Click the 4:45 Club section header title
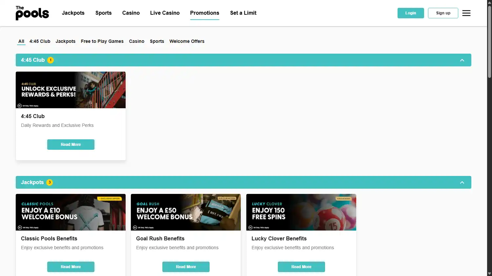Screen dimensions: 492x276 [33, 60]
